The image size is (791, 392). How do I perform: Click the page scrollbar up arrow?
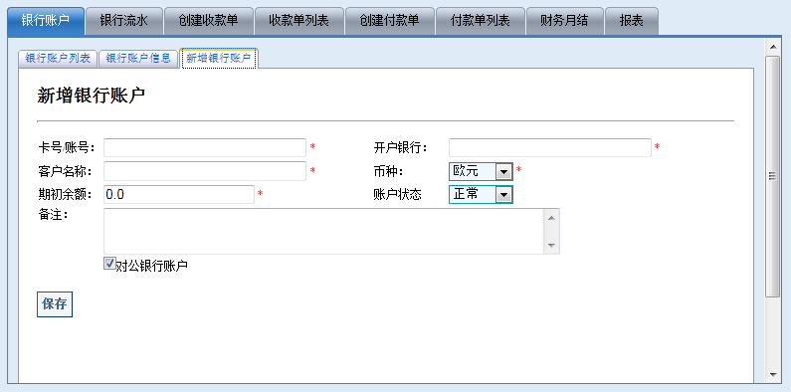coord(772,47)
